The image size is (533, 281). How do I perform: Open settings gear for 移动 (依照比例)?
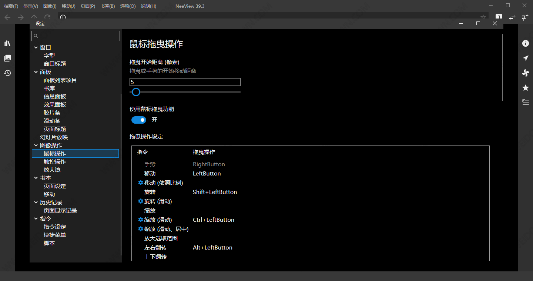[x=140, y=183]
